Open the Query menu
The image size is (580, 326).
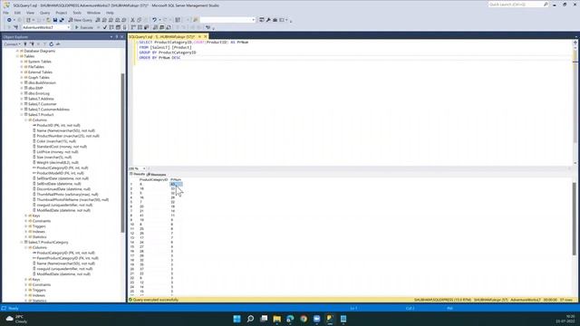coord(44,13)
